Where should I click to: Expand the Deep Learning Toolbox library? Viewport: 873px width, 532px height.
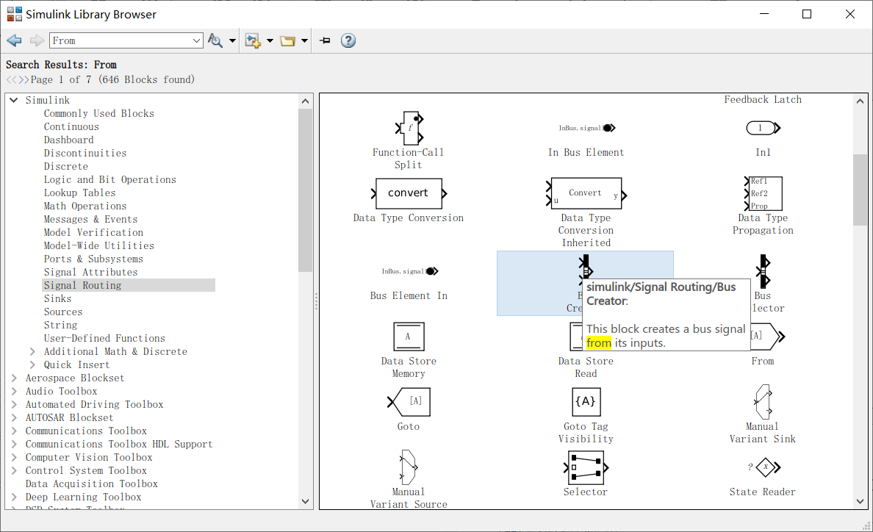14,497
